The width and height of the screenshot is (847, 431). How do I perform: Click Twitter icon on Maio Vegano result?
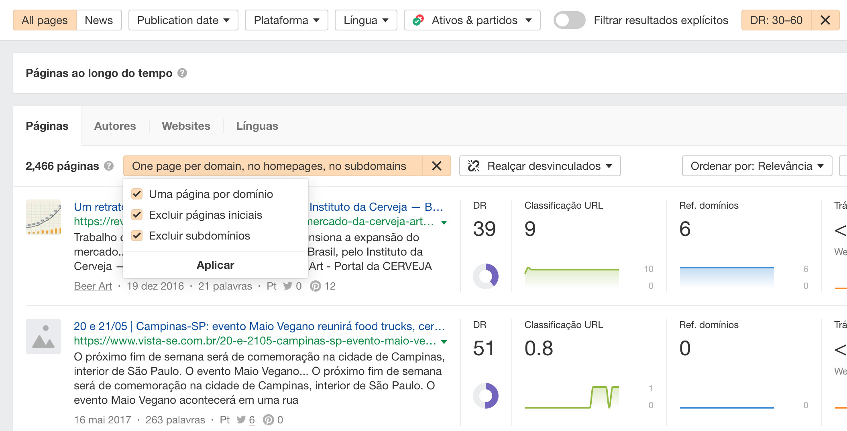coord(241,420)
